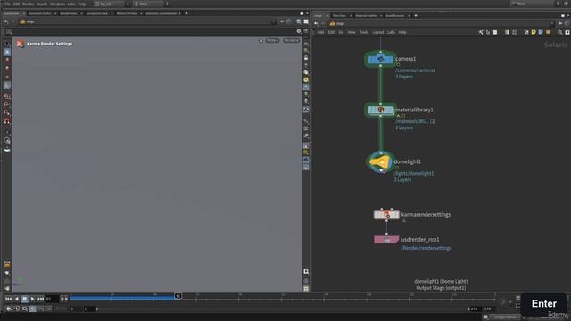This screenshot has height=321, width=571.
Task: Click the wrench tool icon in the network toolbar
Action: [x=481, y=32]
